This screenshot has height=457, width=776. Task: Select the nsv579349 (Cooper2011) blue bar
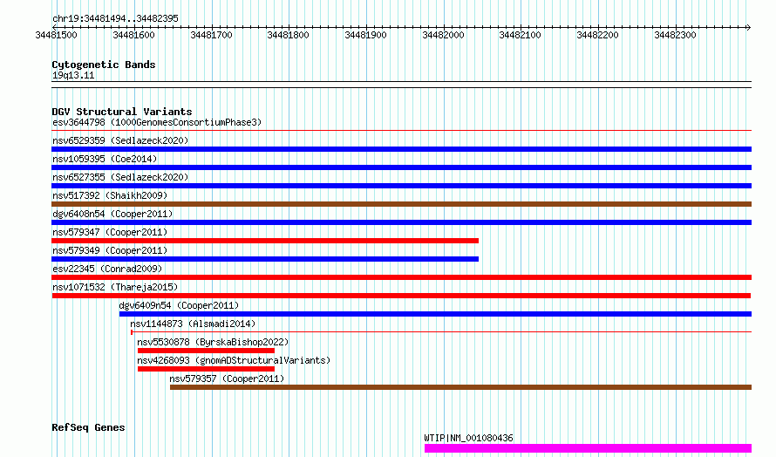pyautogui.click(x=265, y=259)
